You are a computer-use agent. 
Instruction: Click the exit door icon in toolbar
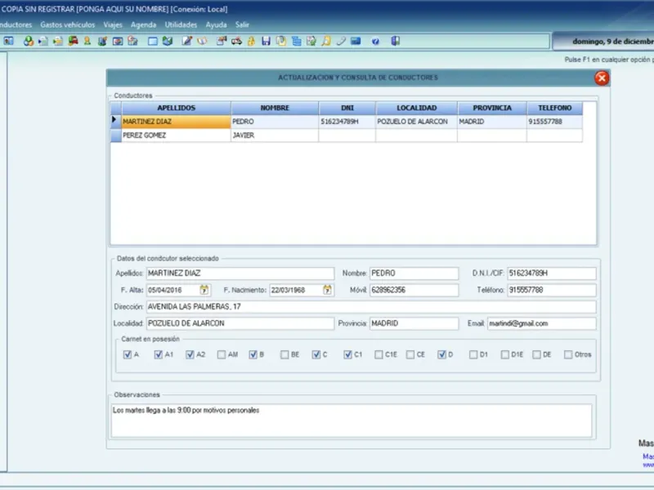tap(396, 41)
